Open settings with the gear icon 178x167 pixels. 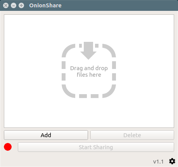(x=172, y=161)
